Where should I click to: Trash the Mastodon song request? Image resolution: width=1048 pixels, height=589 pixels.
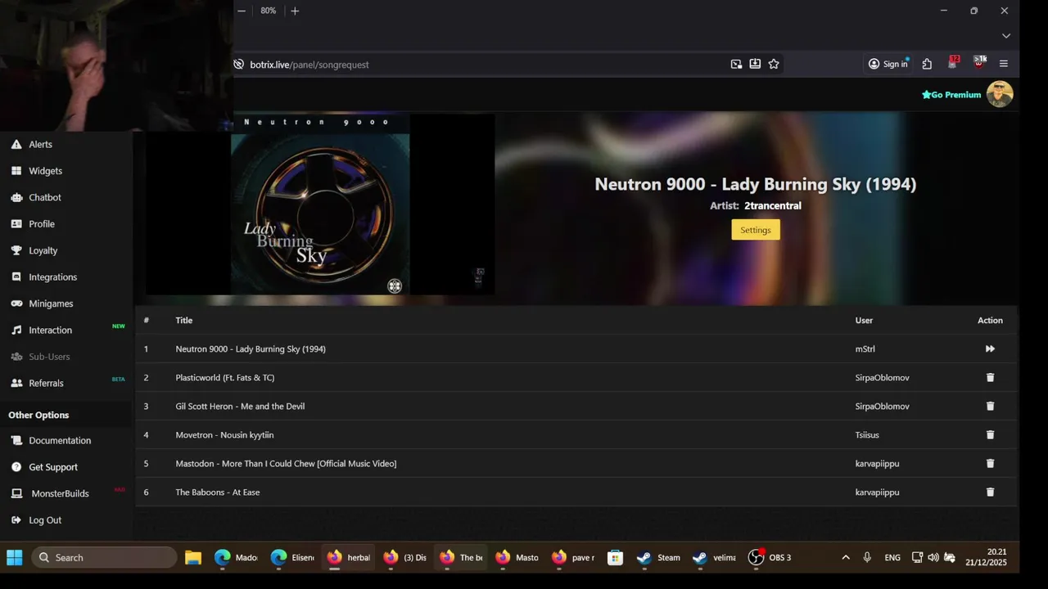tap(990, 463)
